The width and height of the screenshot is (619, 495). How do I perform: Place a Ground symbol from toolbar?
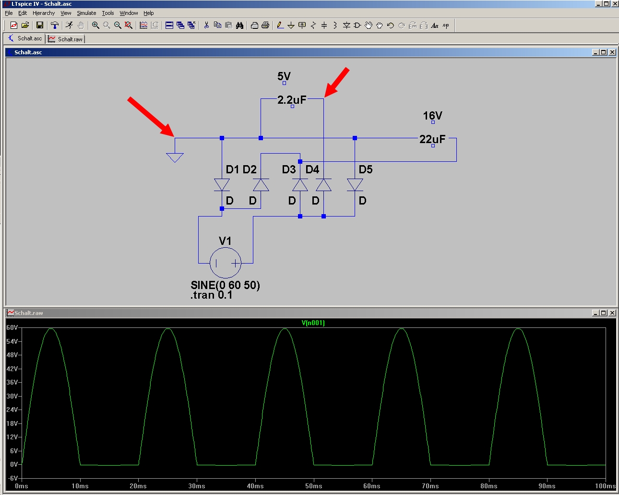[x=291, y=25]
